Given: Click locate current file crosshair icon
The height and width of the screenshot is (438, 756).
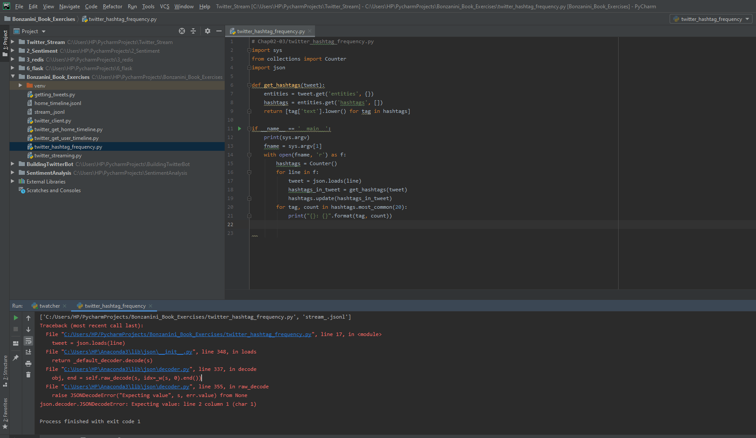Looking at the screenshot, I should [182, 31].
